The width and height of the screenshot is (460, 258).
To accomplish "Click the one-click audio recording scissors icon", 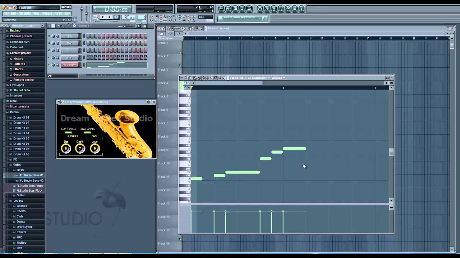I will click(281, 9).
